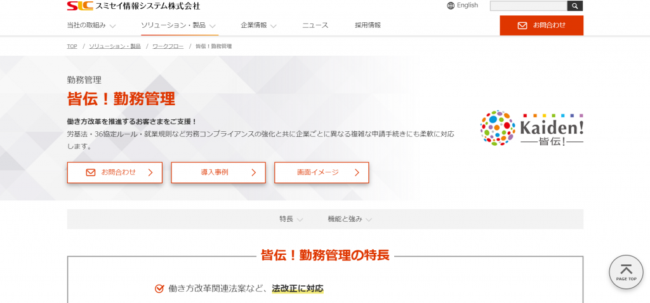
Task: Click into the site search field
Action: tap(528, 6)
